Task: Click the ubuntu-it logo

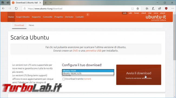Action: [x=156, y=18]
